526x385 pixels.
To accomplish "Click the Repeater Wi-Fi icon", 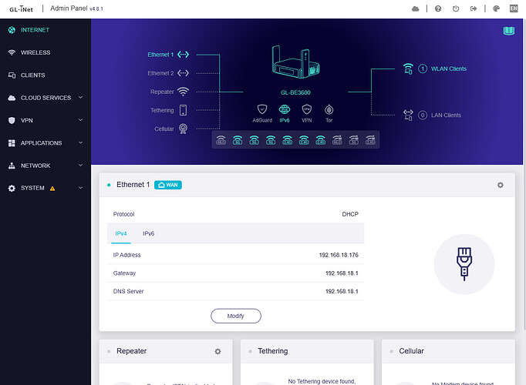I will tap(183, 92).
